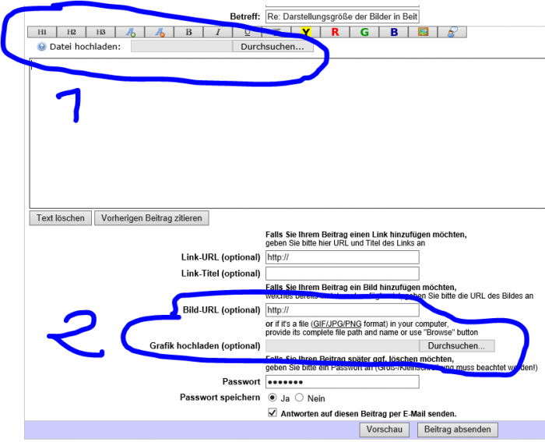
Task: Click the GIF/JPG/PNG underlined text
Action: tap(337, 324)
